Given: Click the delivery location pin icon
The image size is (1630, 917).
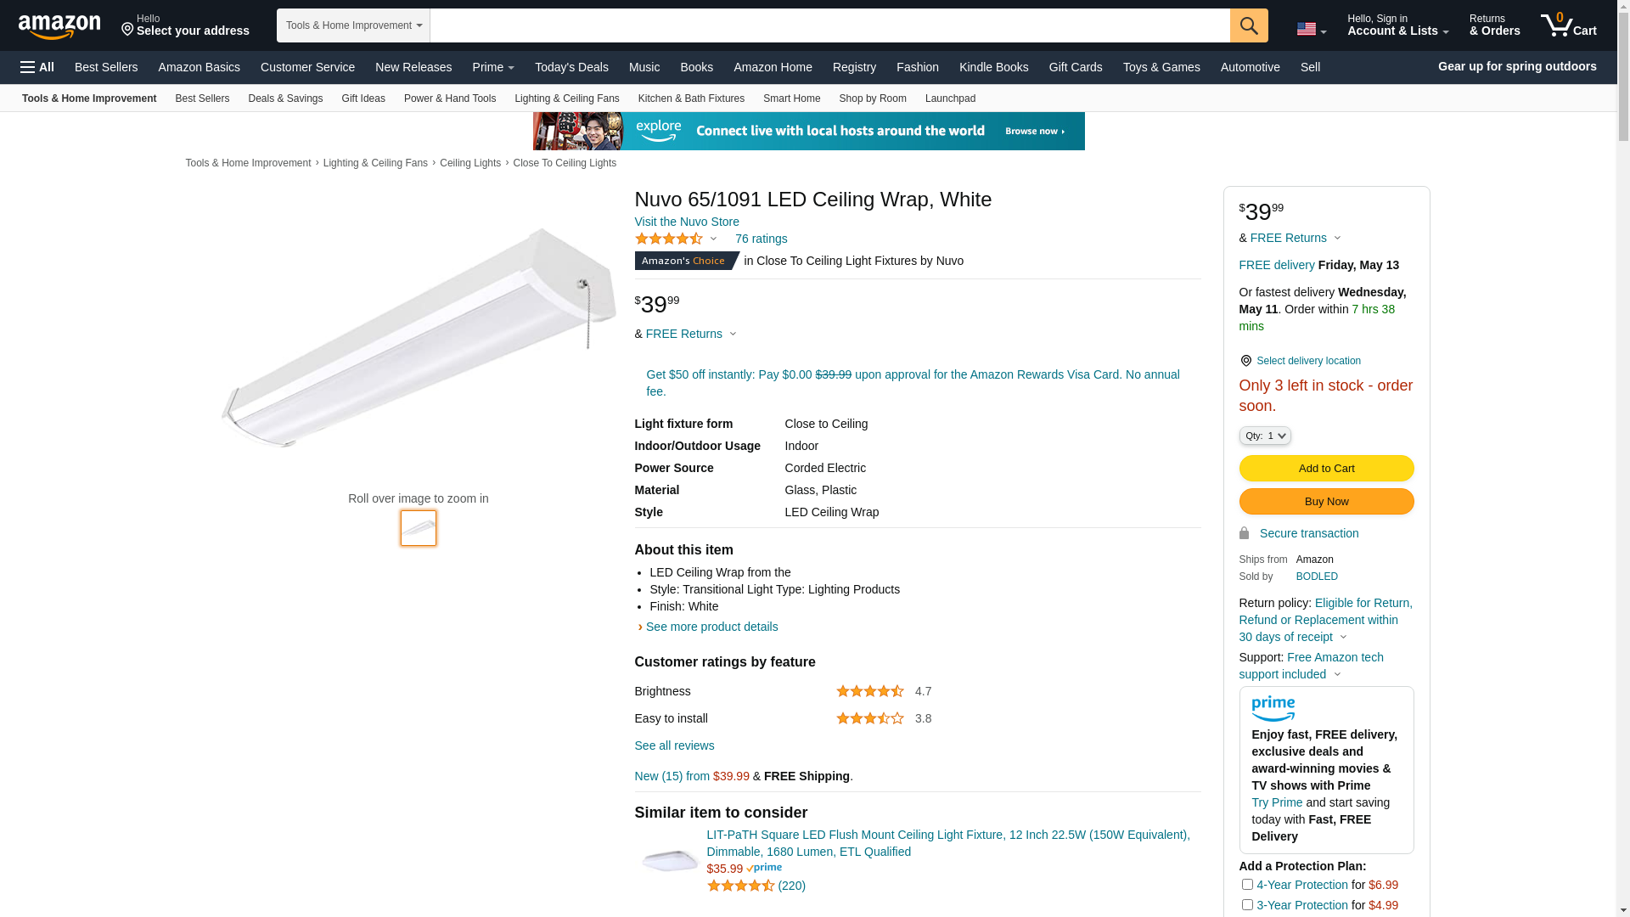Looking at the screenshot, I should point(1245,361).
